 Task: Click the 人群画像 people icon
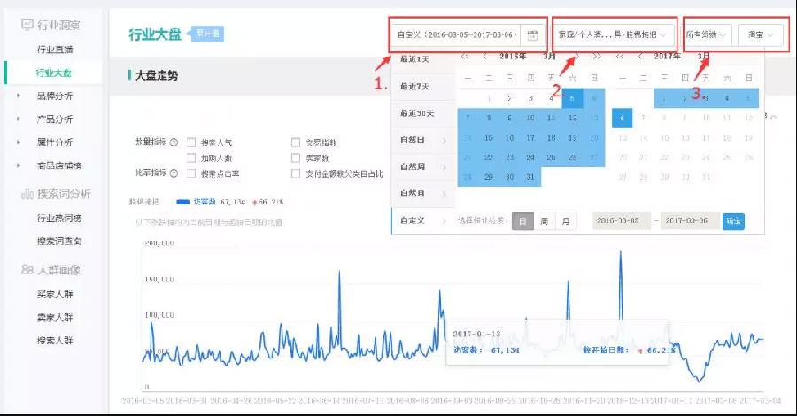click(x=27, y=269)
